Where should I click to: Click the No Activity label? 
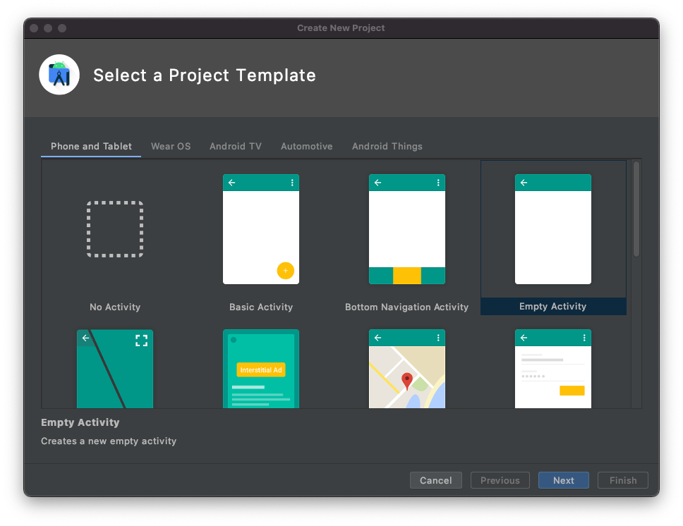pyautogui.click(x=115, y=307)
